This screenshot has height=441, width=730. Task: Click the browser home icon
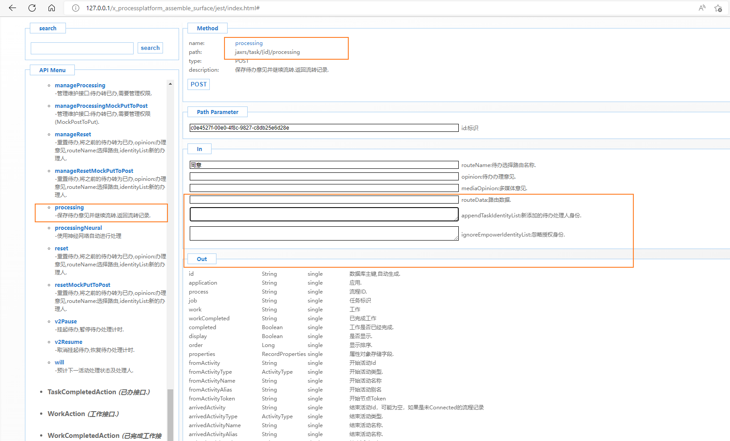pos(52,8)
